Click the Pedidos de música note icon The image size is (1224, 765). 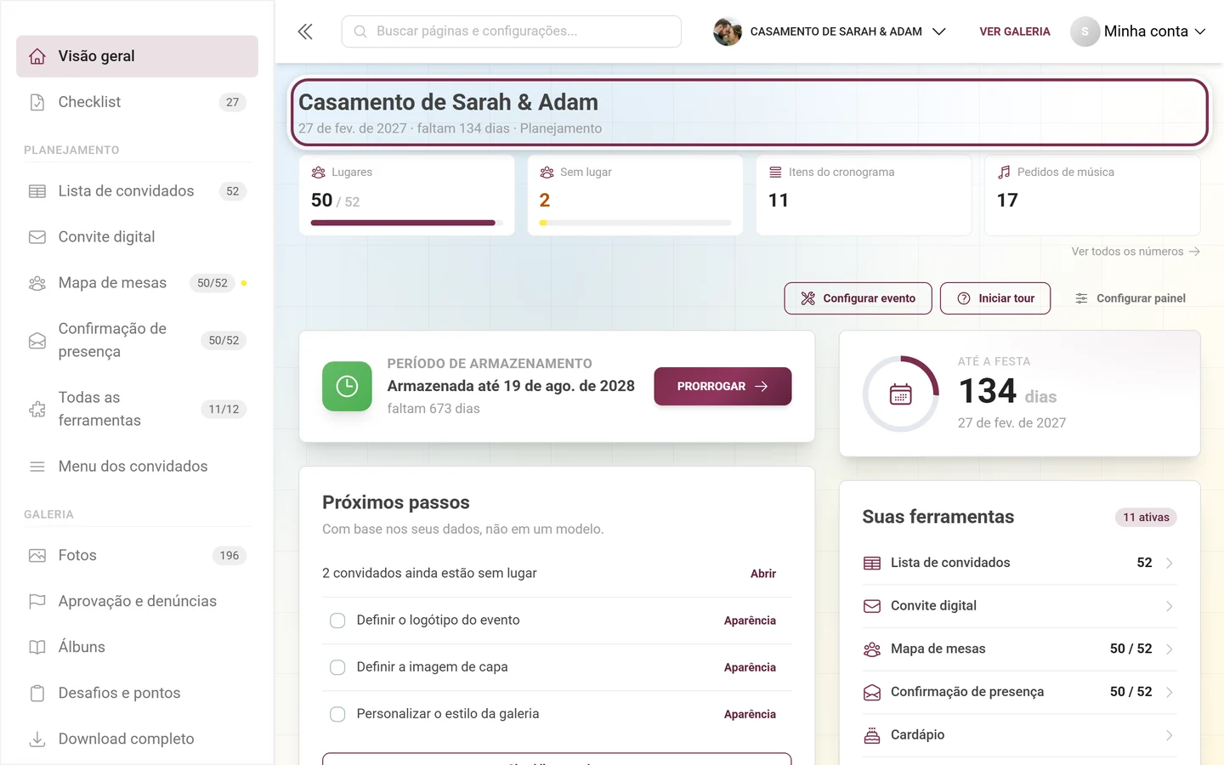(1004, 172)
